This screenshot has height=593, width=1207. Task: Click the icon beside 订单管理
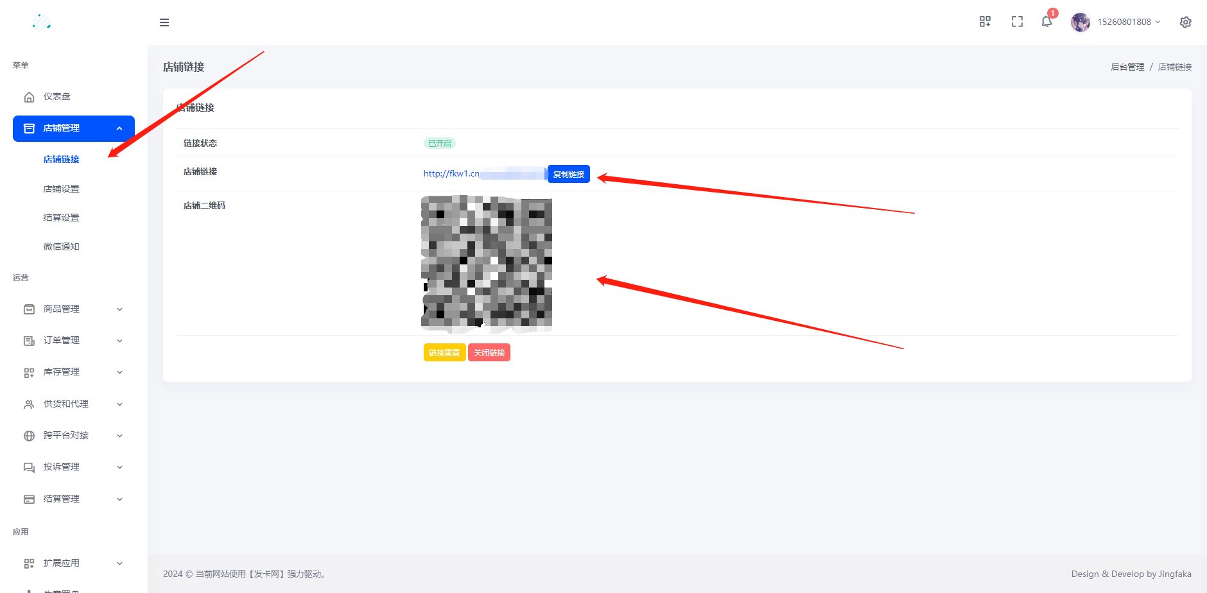[29, 341]
